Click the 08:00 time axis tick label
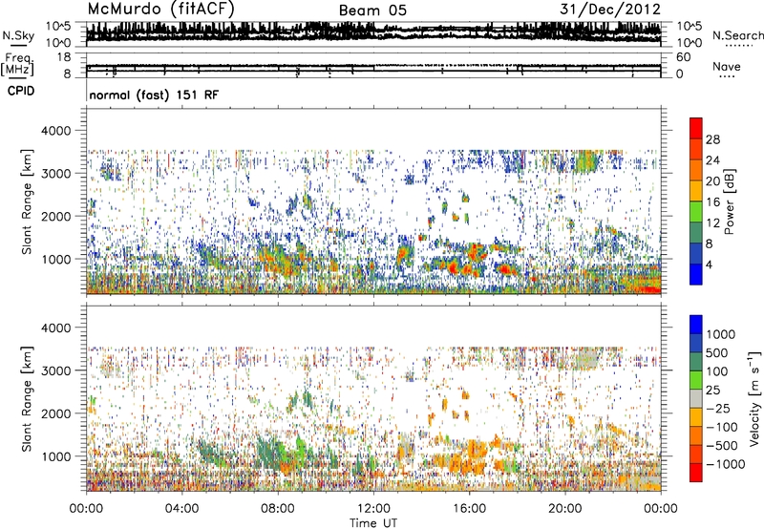Image resolution: width=764 pixels, height=529 pixels. pos(278,509)
